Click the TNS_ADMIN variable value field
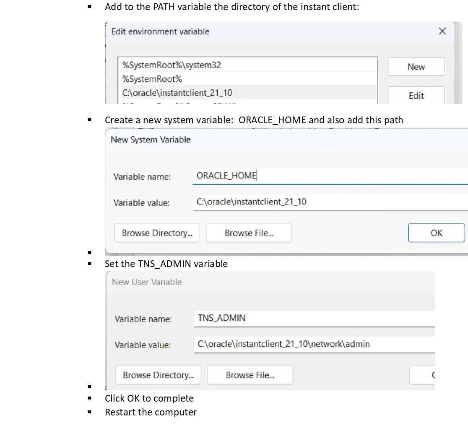Image resolution: width=468 pixels, height=428 pixels. (294, 344)
